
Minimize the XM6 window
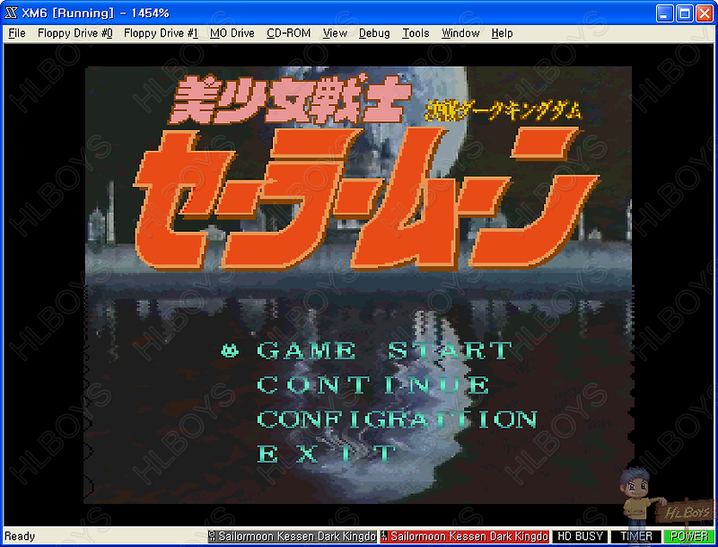pyautogui.click(x=664, y=13)
